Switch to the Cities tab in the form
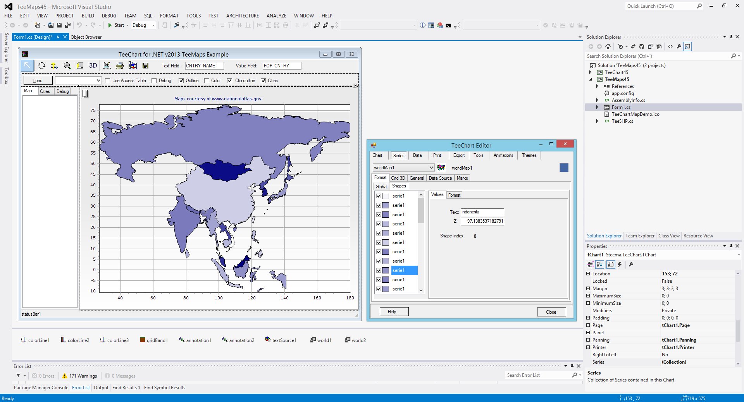 (45, 91)
